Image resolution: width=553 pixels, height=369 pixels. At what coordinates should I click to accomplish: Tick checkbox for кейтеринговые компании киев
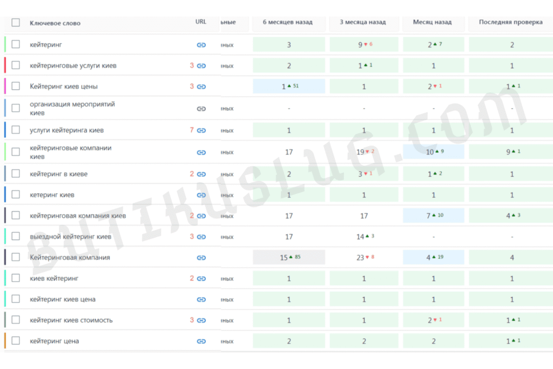tap(16, 152)
